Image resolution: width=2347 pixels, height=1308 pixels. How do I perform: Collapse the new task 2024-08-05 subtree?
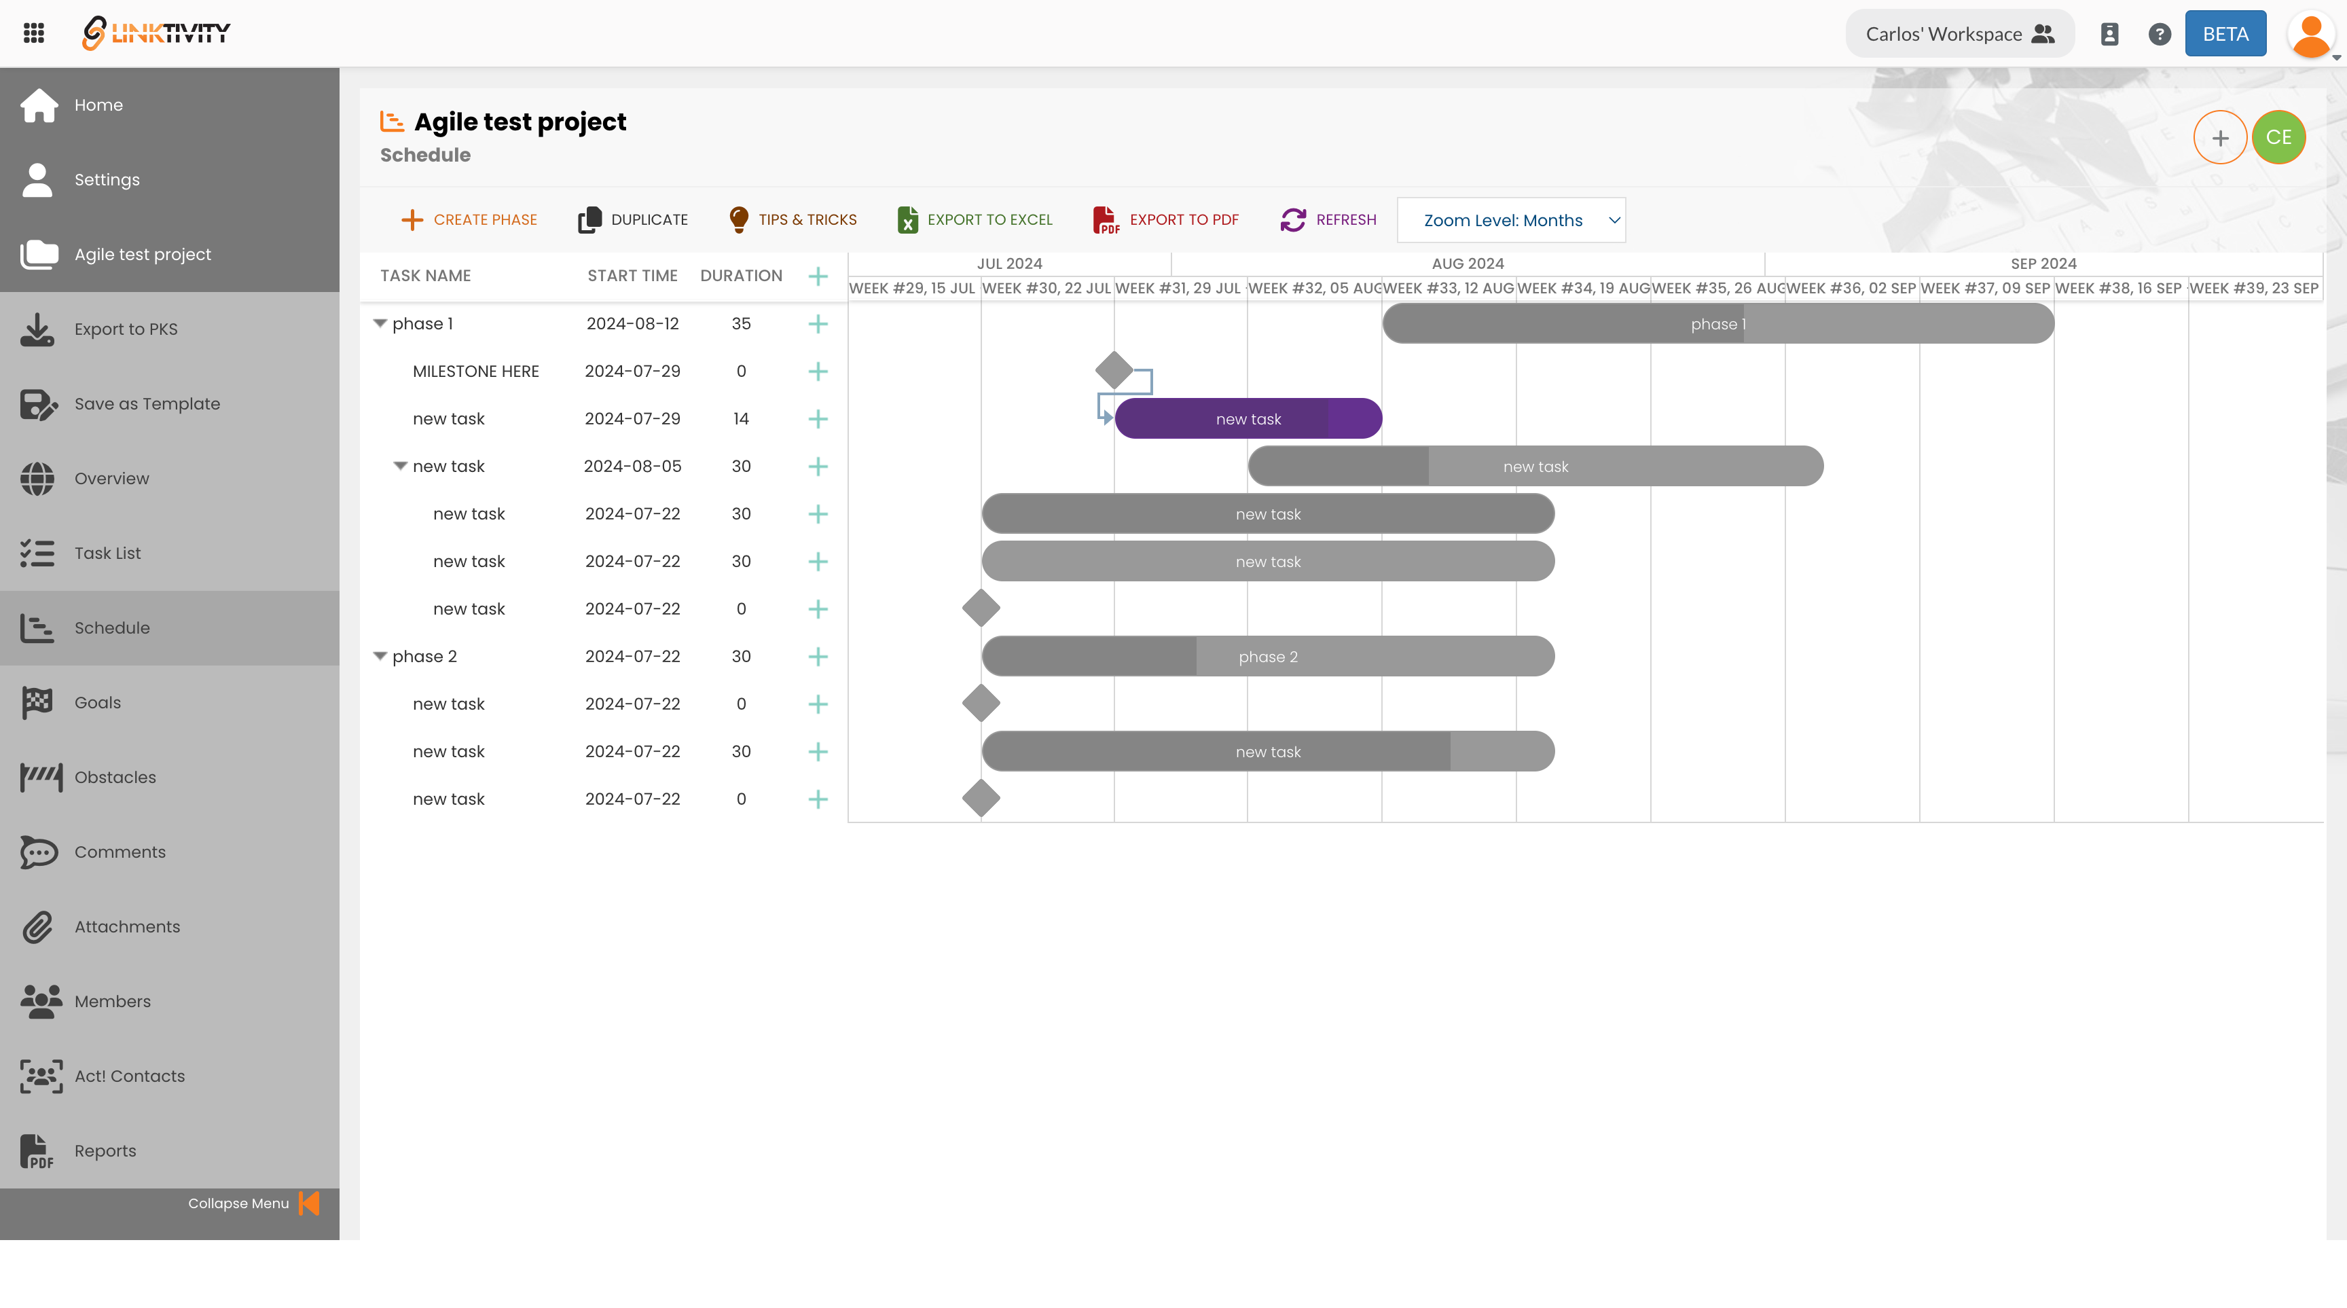tap(400, 465)
